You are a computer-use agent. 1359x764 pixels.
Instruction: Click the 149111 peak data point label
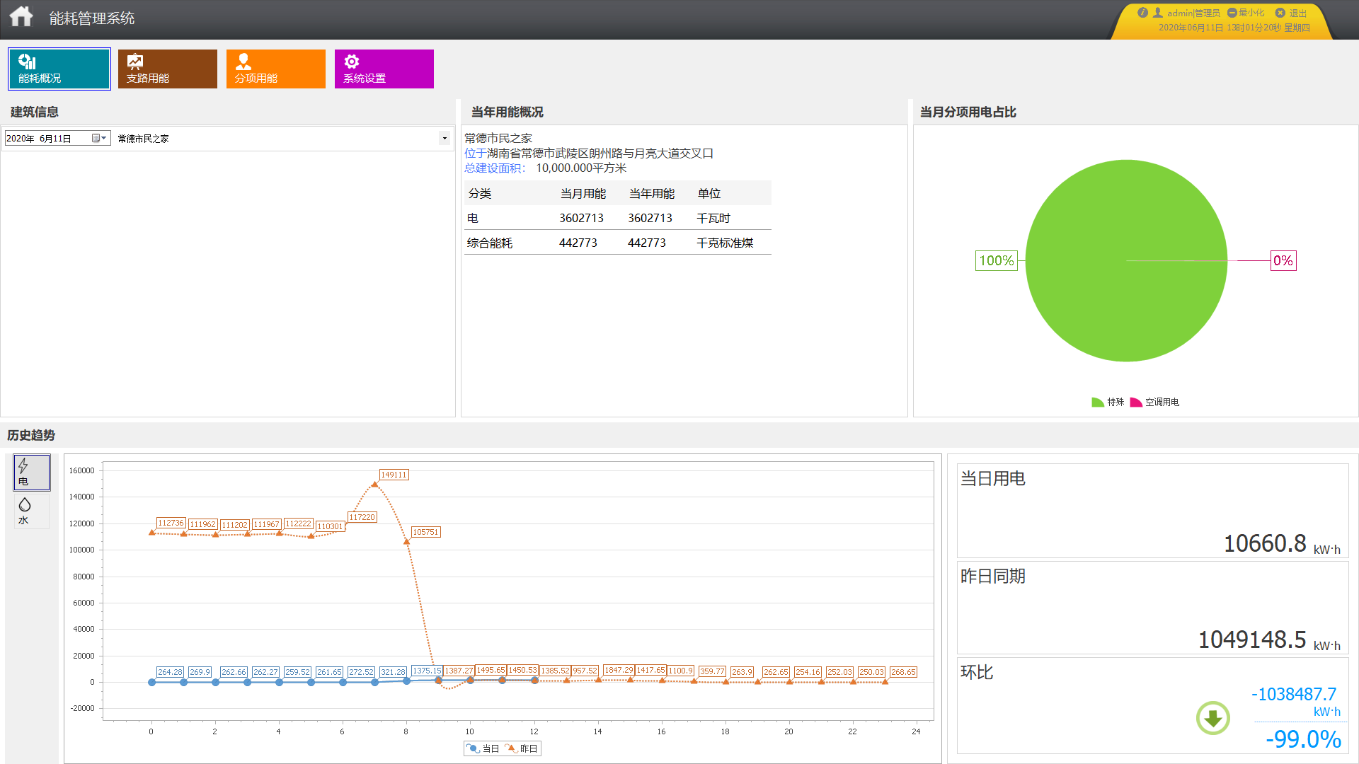pyautogui.click(x=394, y=475)
